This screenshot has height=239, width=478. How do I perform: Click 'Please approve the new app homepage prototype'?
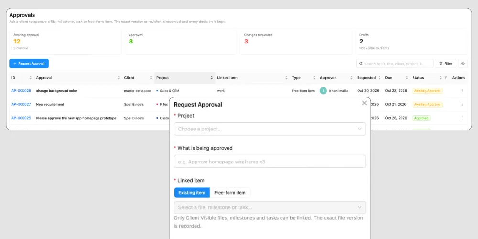pos(76,118)
